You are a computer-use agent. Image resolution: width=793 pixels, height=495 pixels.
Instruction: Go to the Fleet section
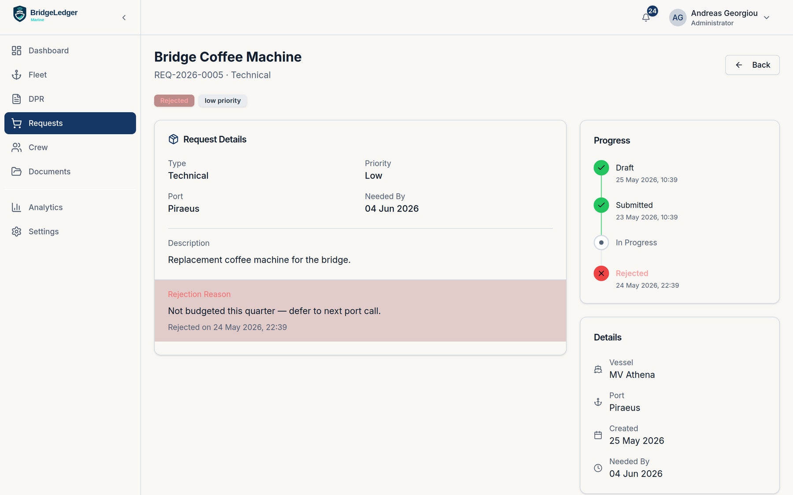click(x=70, y=75)
